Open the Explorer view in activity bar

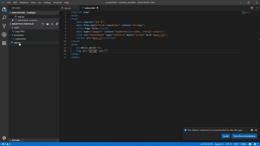tap(4, 9)
